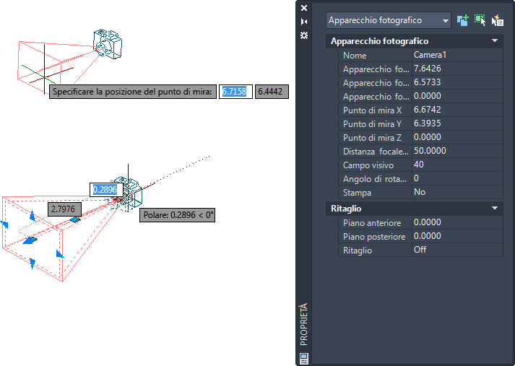Viewport: 515px width, 366px height.
Task: Click the Select Objects icon
Action: click(480, 20)
